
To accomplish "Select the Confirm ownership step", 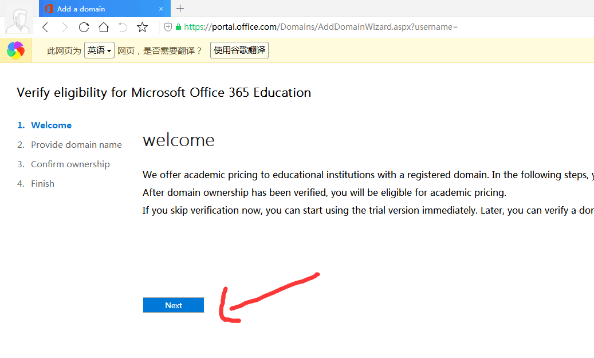I will (70, 164).
